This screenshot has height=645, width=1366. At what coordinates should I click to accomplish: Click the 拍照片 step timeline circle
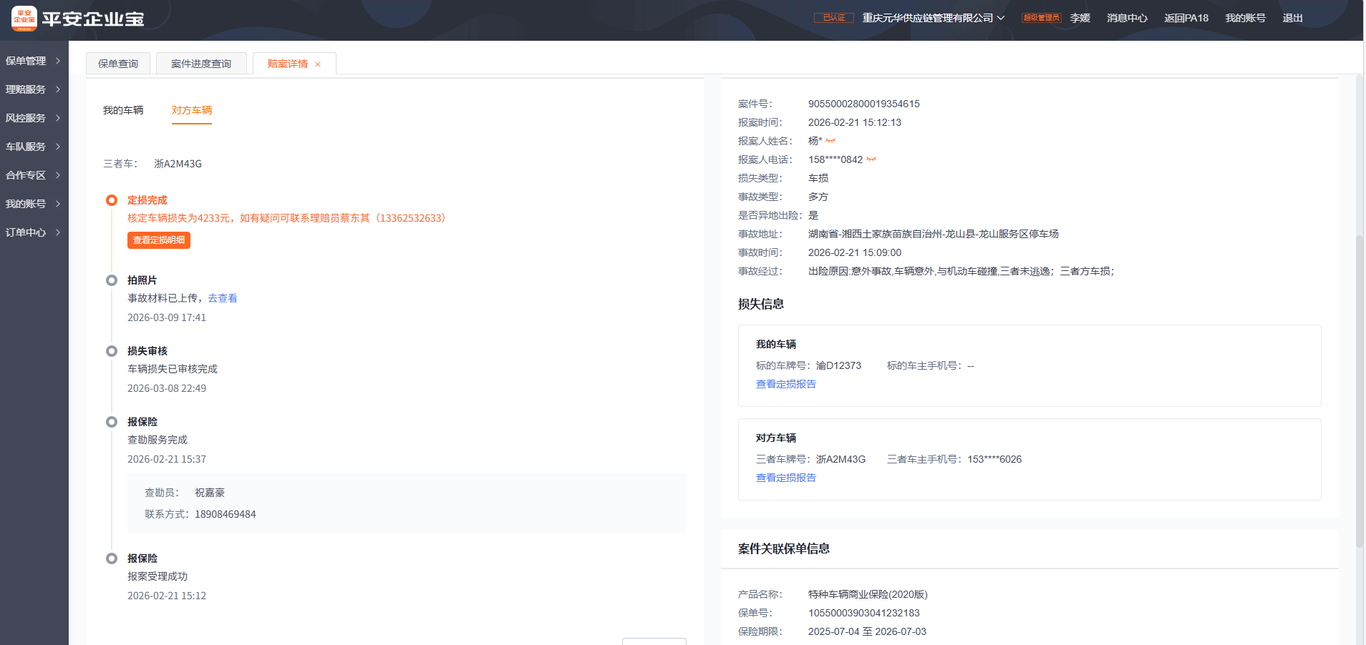[112, 280]
